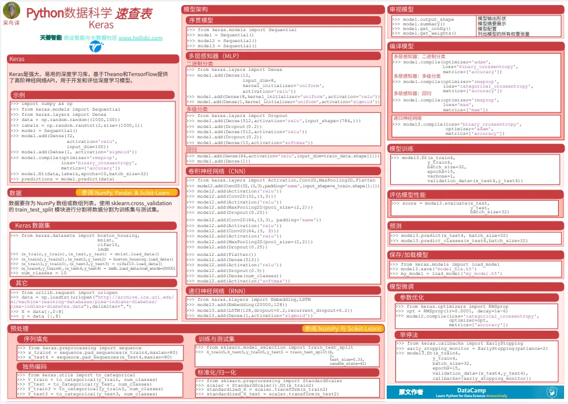Click the 'Python数据科学 速查表' title

tap(89, 13)
